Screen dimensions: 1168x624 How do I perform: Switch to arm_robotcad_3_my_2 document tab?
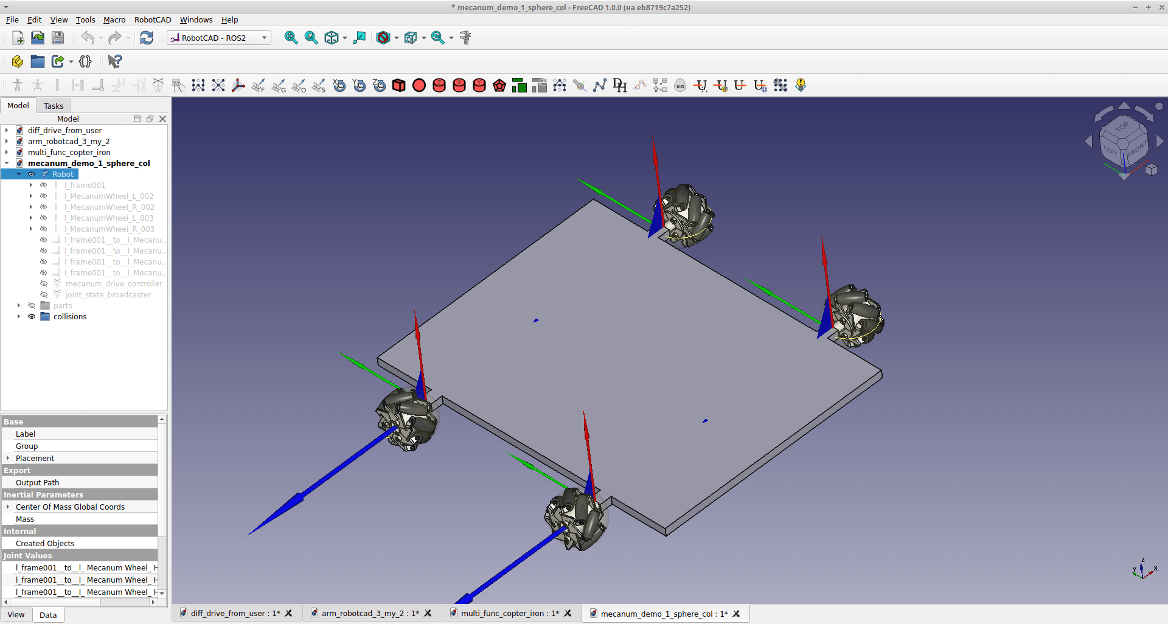[x=365, y=613]
